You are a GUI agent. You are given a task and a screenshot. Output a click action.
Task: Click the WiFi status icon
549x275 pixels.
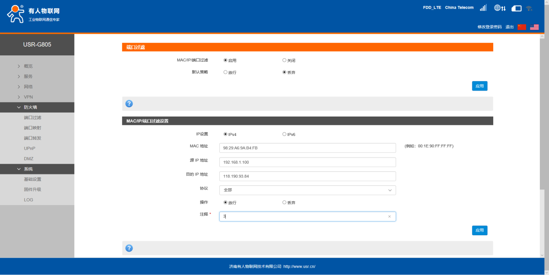529,8
